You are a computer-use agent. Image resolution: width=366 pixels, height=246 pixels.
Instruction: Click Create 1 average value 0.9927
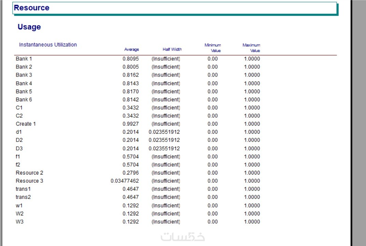(x=131, y=124)
